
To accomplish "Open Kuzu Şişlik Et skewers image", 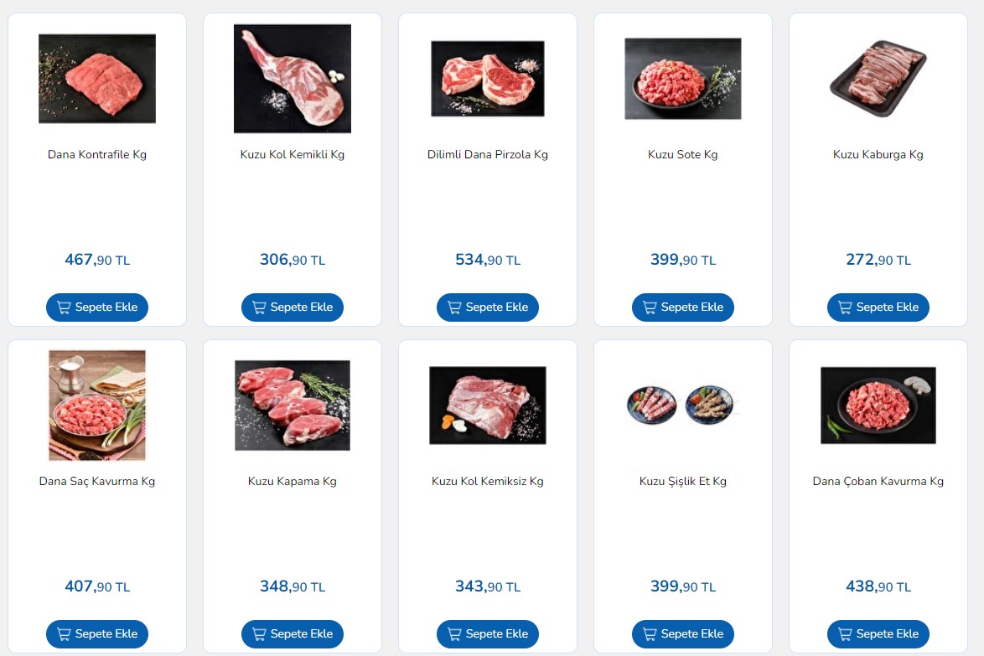I will (683, 405).
